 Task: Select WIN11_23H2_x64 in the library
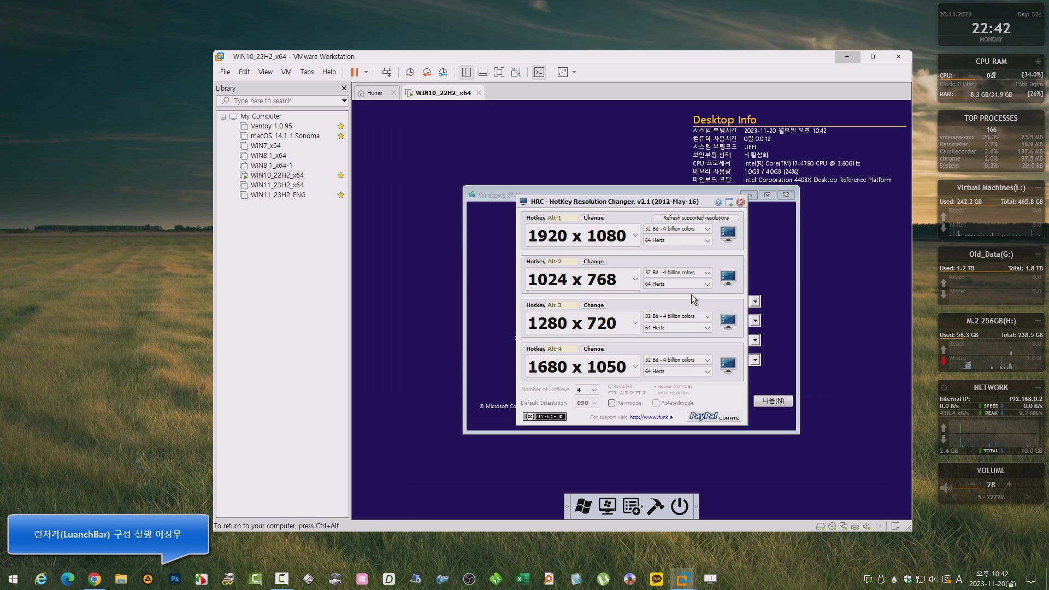click(277, 185)
